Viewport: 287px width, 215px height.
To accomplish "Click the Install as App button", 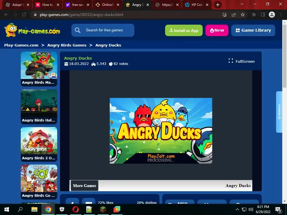I will tap(184, 30).
